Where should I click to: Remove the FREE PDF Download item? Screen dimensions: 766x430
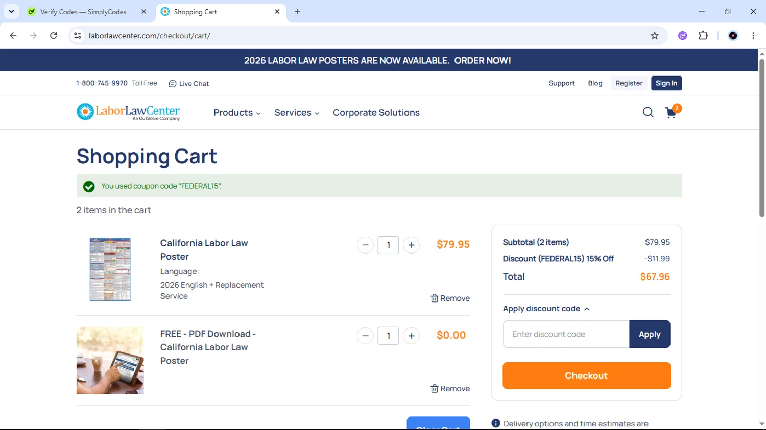click(450, 389)
